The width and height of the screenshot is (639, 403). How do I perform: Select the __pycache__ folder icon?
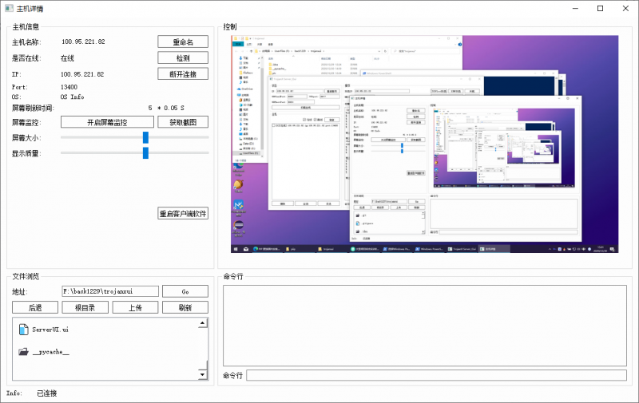(23, 351)
